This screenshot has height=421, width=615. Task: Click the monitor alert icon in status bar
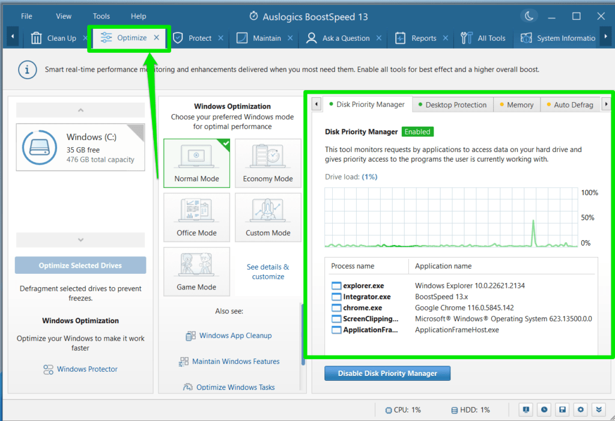coord(526,410)
